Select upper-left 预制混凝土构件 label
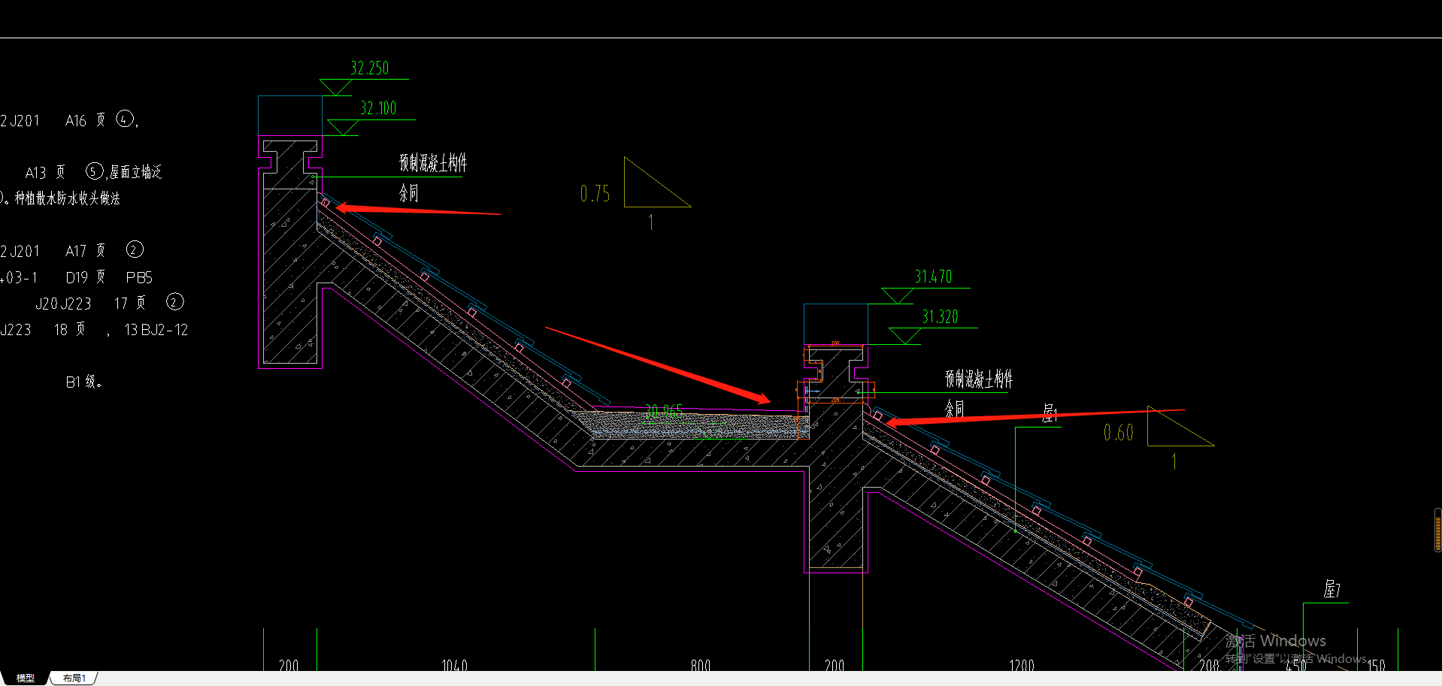The image size is (1442, 686). 433,162
